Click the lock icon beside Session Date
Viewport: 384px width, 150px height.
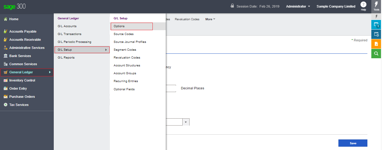(x=232, y=6)
